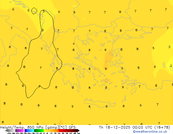
Task: Click the 'GFS' model label
Action: (72, 127)
